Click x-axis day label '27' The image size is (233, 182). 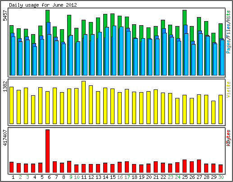[x=199, y=177]
